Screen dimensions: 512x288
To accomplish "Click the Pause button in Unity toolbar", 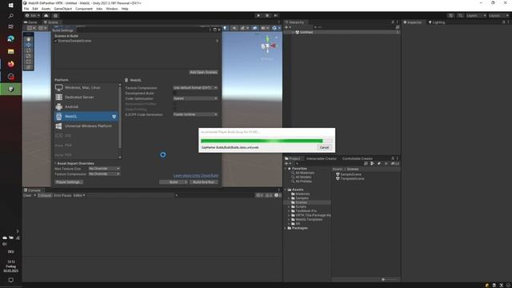I will [267, 15].
